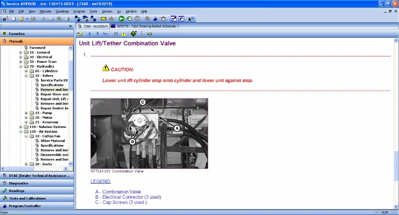Image resolution: width=399 pixels, height=215 pixels.
Task: Expand the 50 - Power Train folder
Action: pos(21,62)
